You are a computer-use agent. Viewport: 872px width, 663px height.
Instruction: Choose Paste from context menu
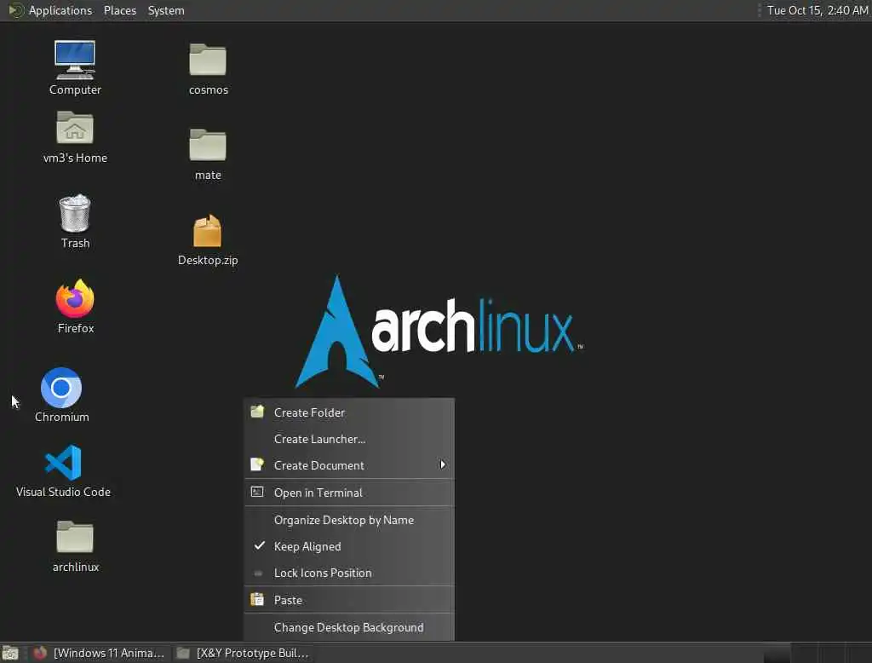tap(349, 600)
